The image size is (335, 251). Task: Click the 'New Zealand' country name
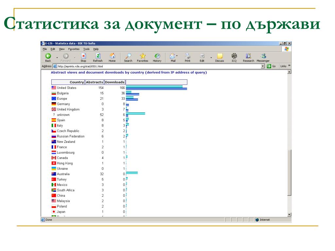[x=66, y=142]
